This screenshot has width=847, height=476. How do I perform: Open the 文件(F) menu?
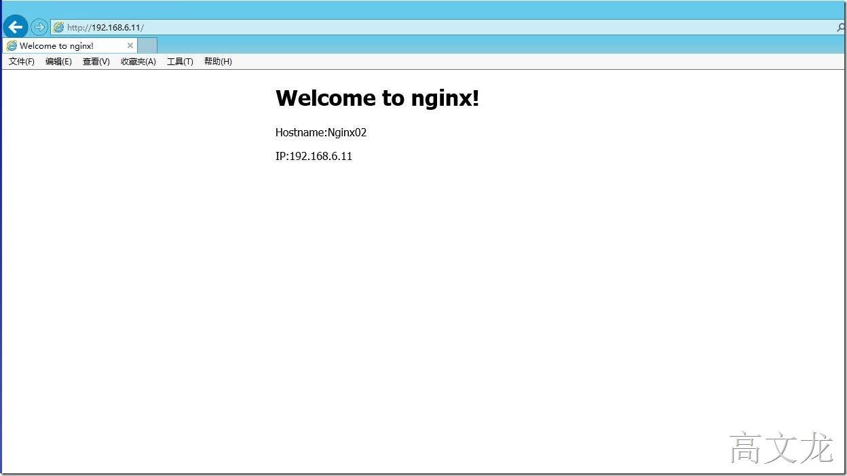(x=22, y=62)
